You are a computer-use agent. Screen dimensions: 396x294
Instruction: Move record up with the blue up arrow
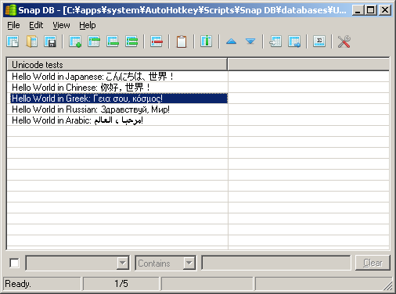(x=232, y=41)
